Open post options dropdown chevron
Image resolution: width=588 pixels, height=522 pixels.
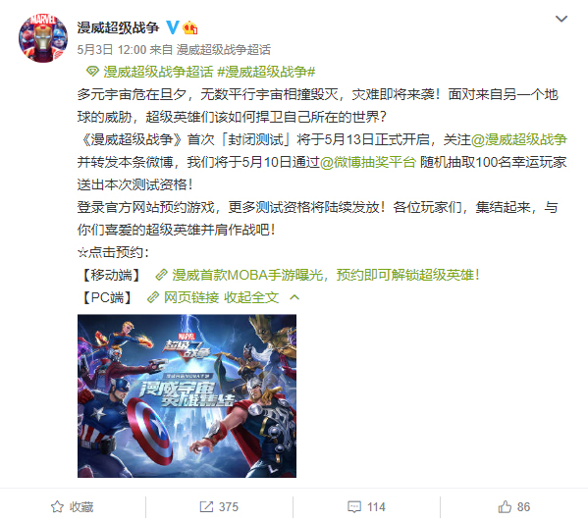tap(561, 19)
